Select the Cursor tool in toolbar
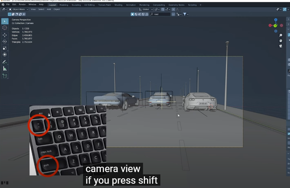290x188 pixels. click(5, 28)
